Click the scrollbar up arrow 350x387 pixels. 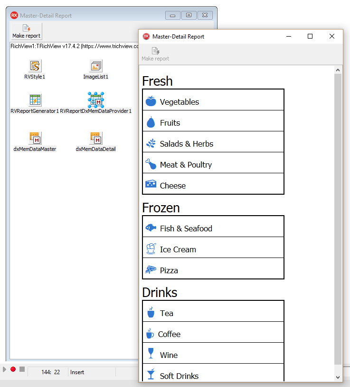click(x=338, y=70)
